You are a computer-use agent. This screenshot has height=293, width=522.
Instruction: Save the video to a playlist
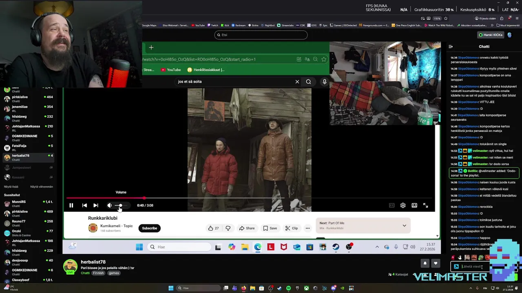[270, 228]
